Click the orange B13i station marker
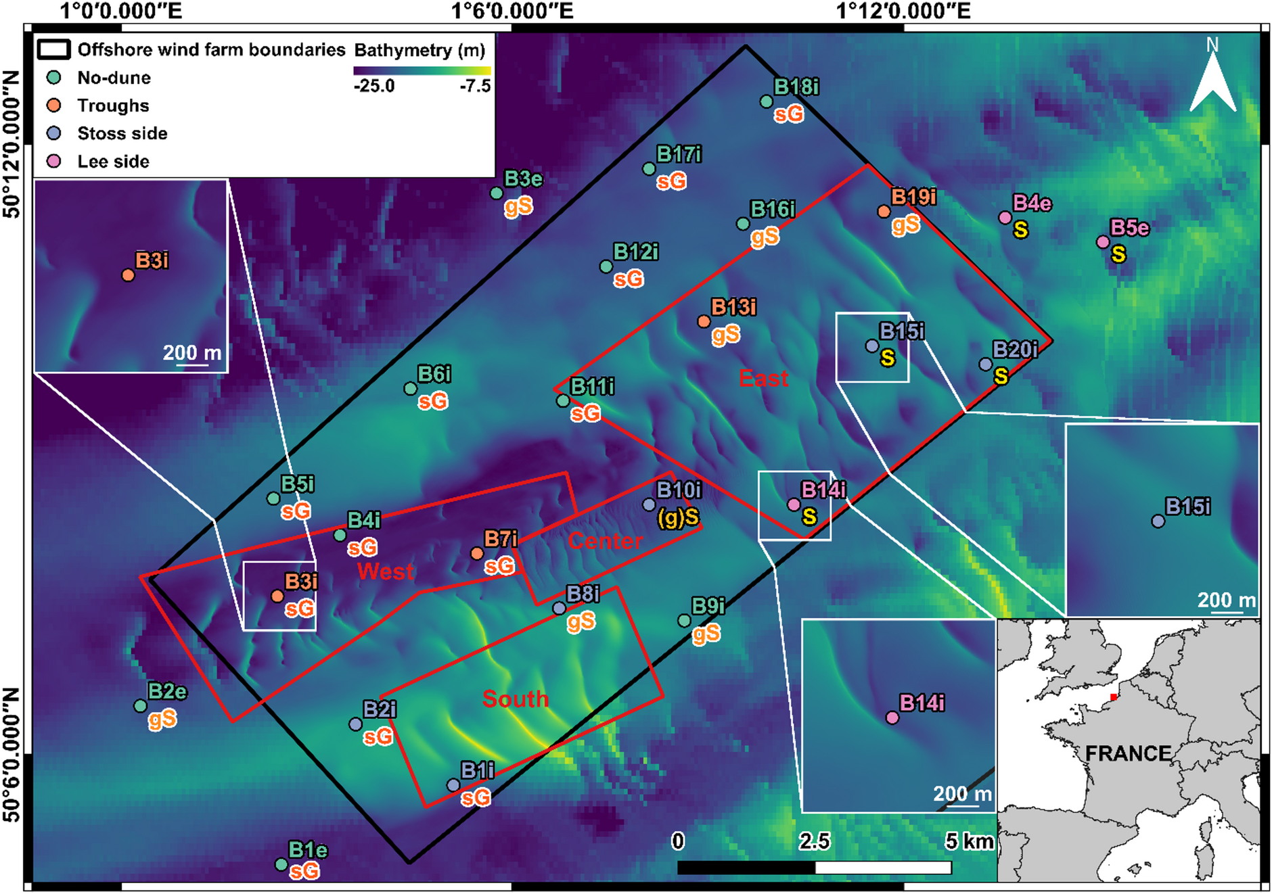1272x894 pixels. 704,322
